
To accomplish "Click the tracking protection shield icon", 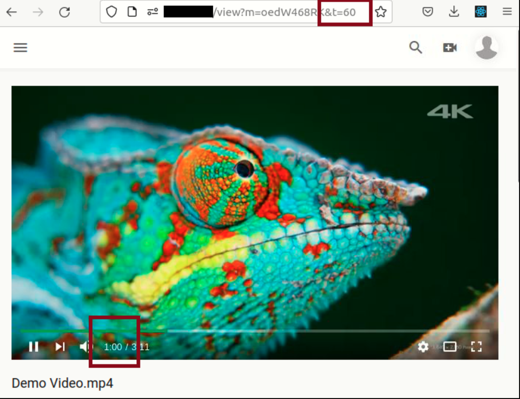I will [112, 12].
